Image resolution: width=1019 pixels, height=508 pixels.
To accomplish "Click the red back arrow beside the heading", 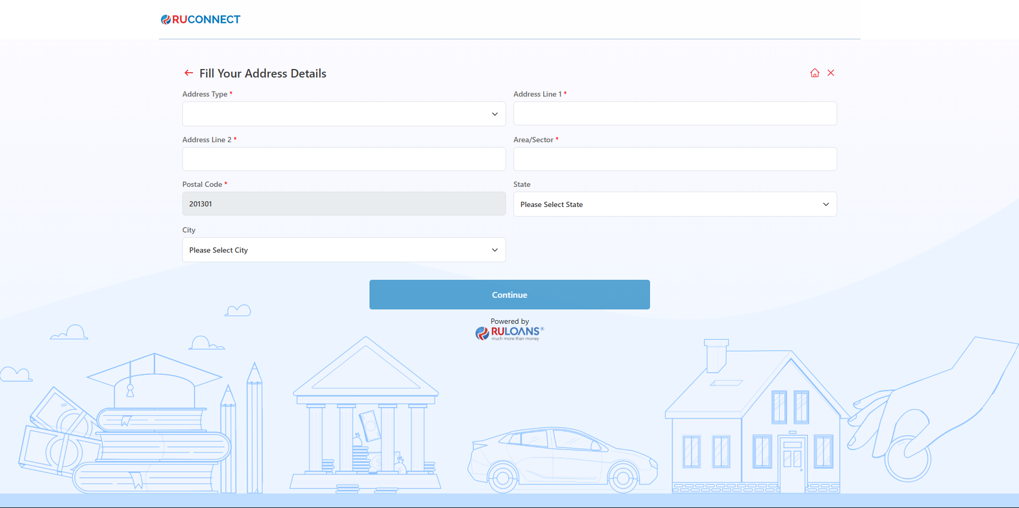I will (x=189, y=73).
